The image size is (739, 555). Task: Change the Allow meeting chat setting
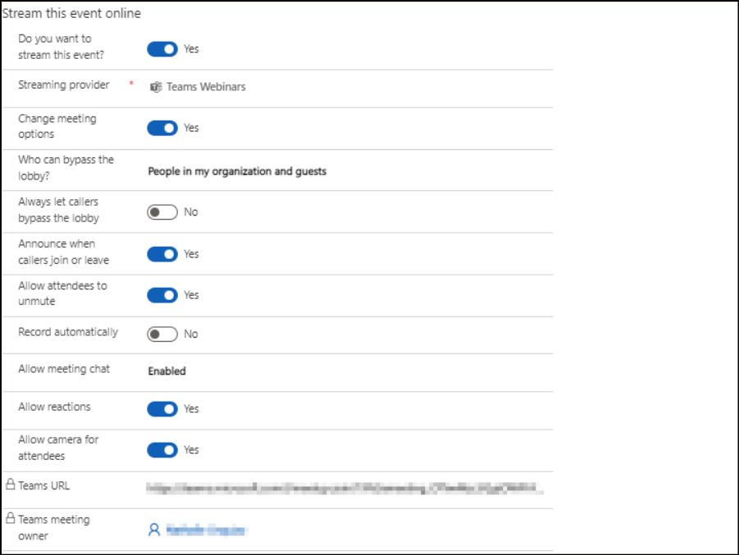tap(165, 371)
